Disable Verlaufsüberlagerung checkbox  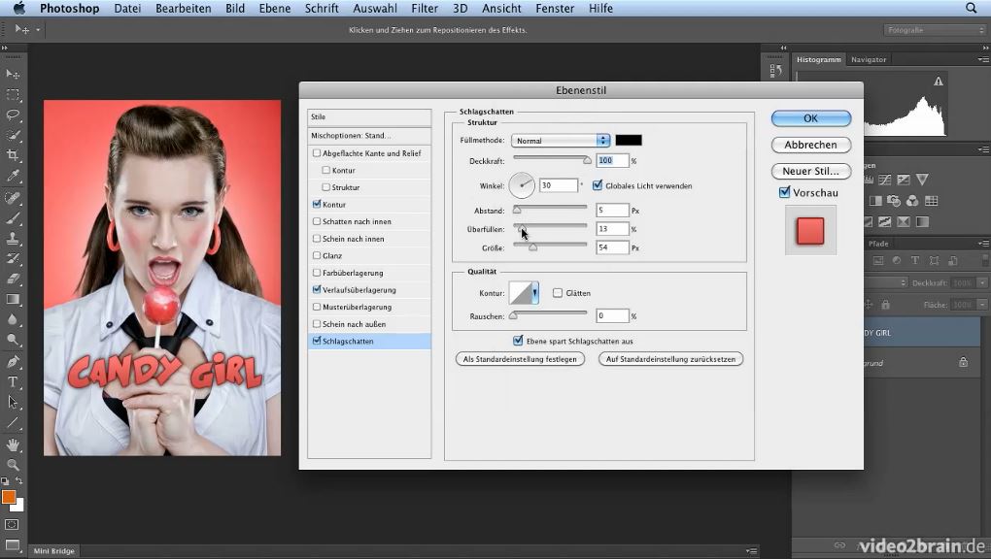click(x=317, y=289)
